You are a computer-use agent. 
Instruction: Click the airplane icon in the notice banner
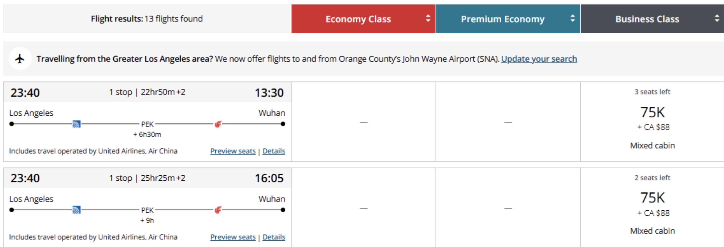tap(20, 59)
